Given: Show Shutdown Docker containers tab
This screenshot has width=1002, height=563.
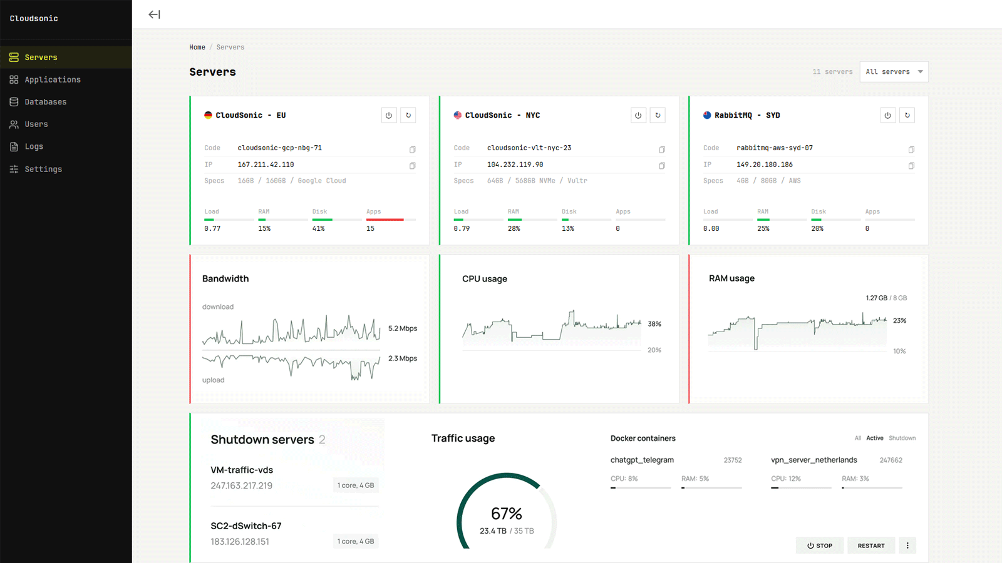Looking at the screenshot, I should pos(902,438).
